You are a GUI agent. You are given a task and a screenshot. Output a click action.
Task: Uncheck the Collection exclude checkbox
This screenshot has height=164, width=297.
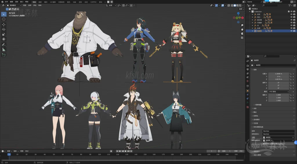click(x=289, y=12)
